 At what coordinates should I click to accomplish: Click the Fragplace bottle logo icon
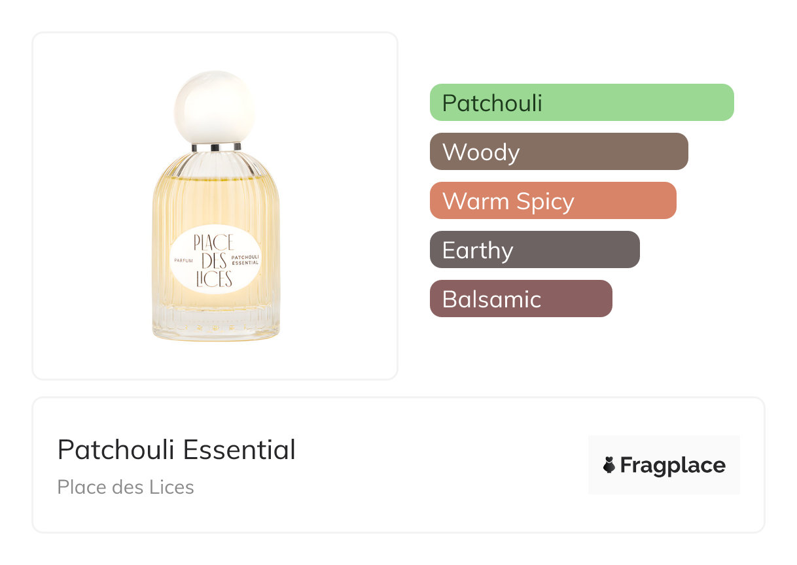[x=609, y=466]
